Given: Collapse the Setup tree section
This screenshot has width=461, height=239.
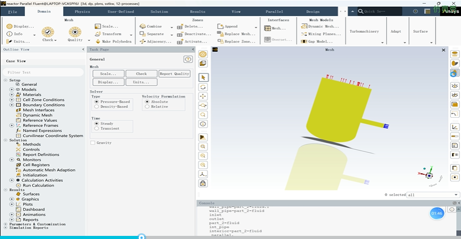Looking at the screenshot, I should click(6, 80).
